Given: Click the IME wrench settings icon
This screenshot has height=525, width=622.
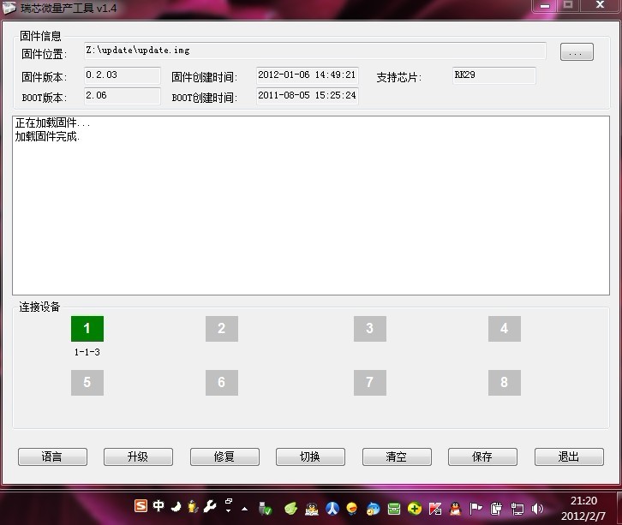Looking at the screenshot, I should click(210, 506).
